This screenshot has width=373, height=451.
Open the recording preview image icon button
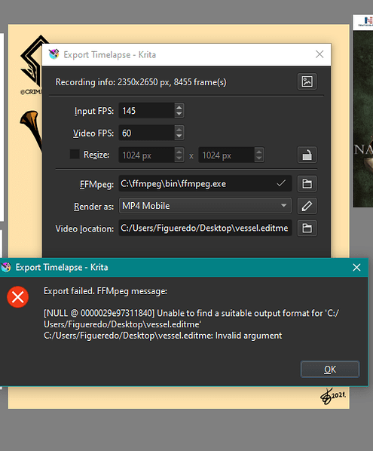click(x=307, y=81)
